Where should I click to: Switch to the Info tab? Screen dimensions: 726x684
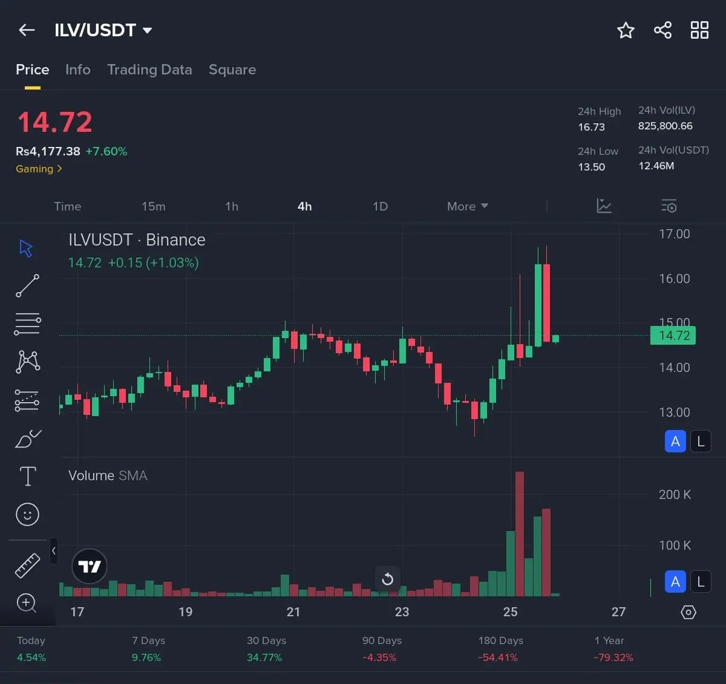(78, 70)
